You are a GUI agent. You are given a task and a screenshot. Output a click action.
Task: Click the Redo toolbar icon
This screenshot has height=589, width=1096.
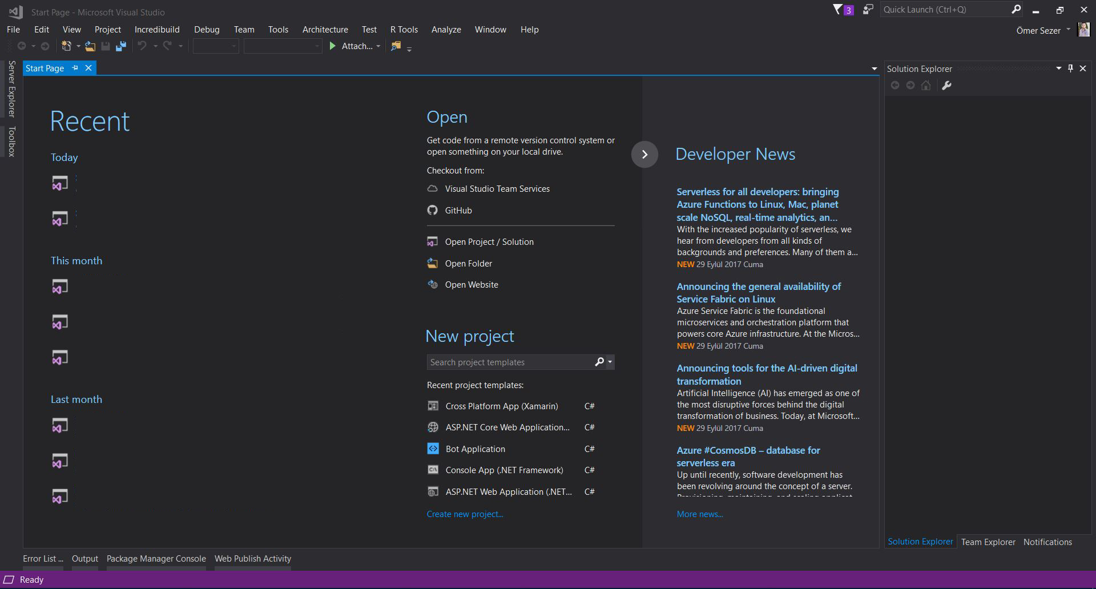click(167, 46)
